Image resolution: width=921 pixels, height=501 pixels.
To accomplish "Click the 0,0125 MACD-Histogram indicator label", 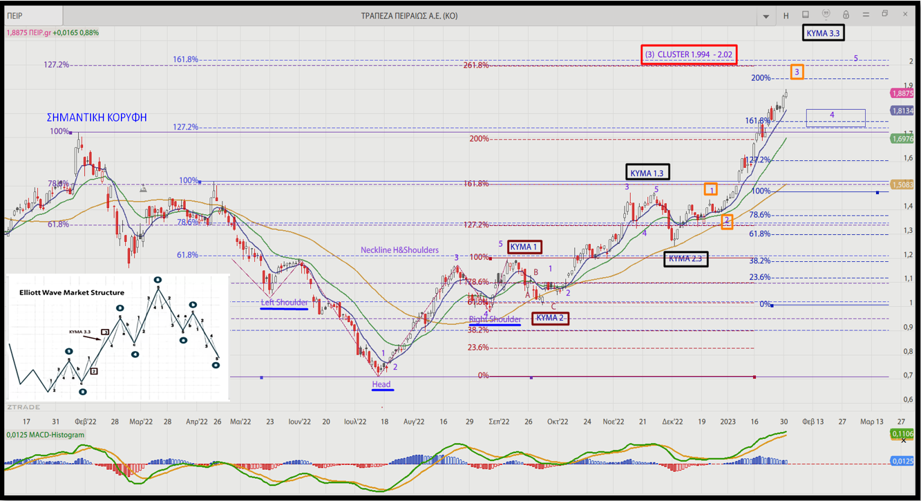I will [x=45, y=435].
